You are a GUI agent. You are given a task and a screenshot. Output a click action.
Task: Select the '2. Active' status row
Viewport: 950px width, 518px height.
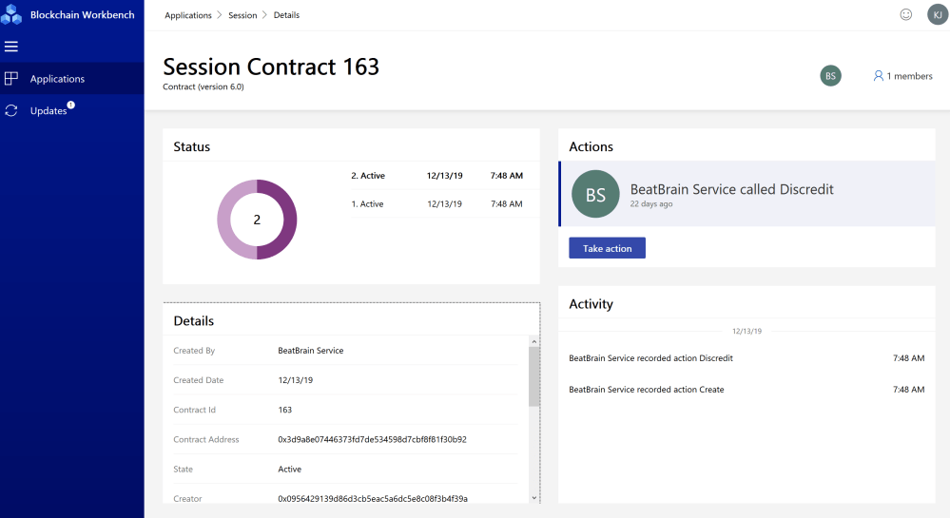[436, 176]
